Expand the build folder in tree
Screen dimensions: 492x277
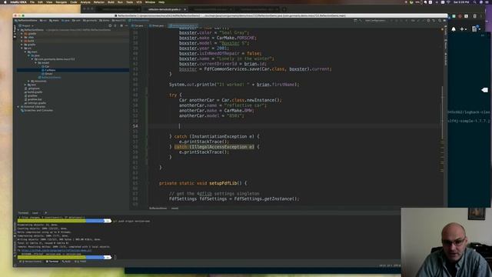point(22,41)
